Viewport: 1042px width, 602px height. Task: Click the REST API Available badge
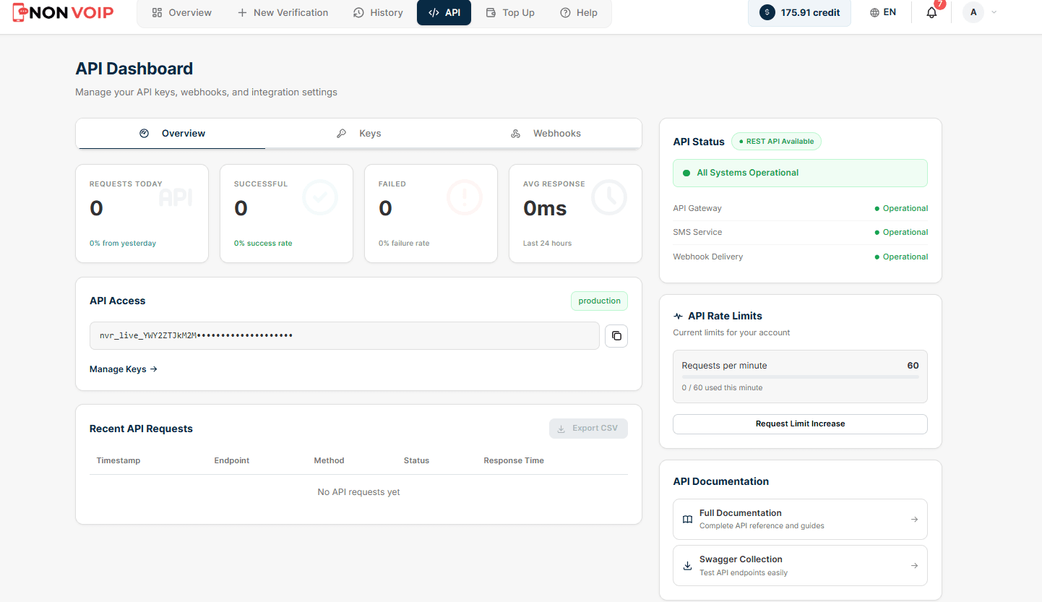[776, 142]
